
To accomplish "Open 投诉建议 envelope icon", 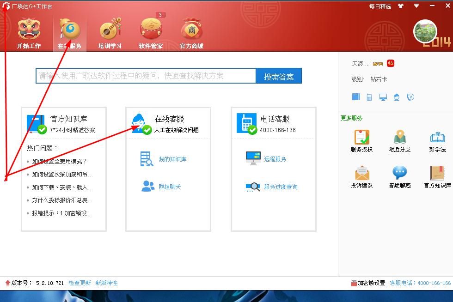I will click(x=361, y=177).
